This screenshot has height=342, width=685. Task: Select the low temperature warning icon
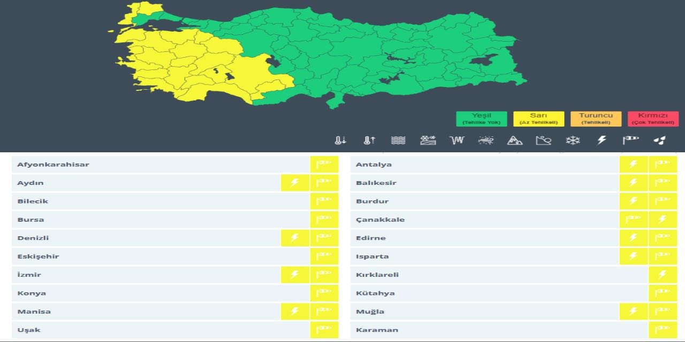(x=340, y=140)
